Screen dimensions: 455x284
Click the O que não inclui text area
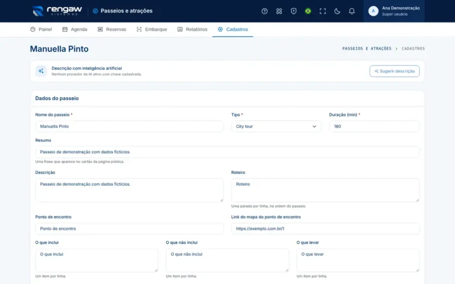[227, 260]
